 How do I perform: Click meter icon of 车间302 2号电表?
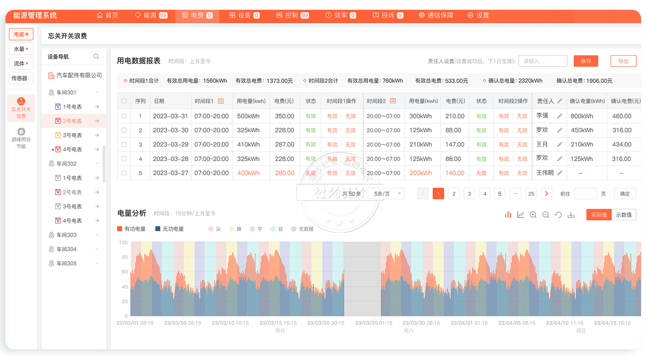point(58,192)
